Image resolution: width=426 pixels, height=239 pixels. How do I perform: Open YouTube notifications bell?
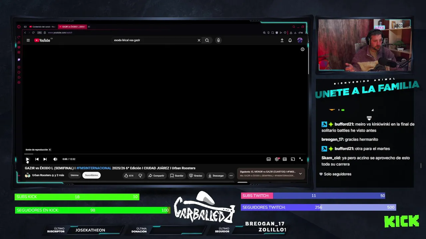pyautogui.click(x=290, y=40)
